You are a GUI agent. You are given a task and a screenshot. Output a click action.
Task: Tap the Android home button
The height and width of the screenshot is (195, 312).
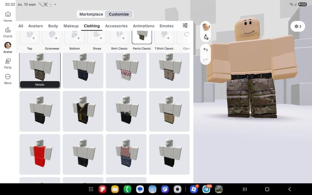click(267, 189)
